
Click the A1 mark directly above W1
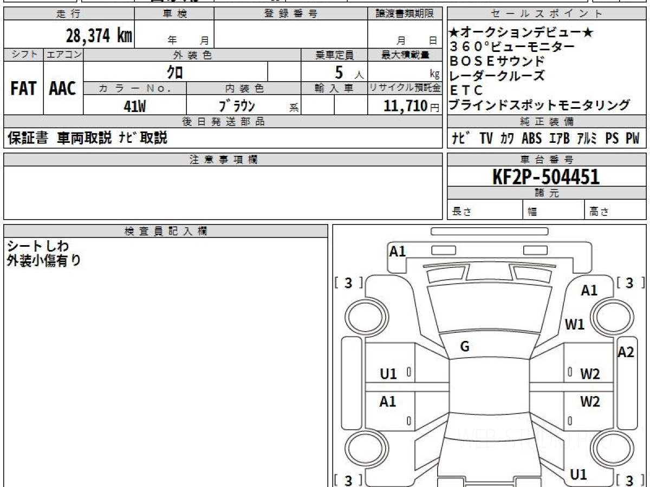pyautogui.click(x=589, y=291)
